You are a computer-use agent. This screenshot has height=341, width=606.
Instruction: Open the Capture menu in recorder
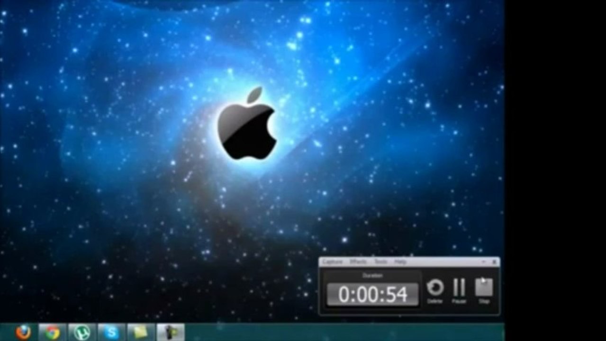coord(332,262)
